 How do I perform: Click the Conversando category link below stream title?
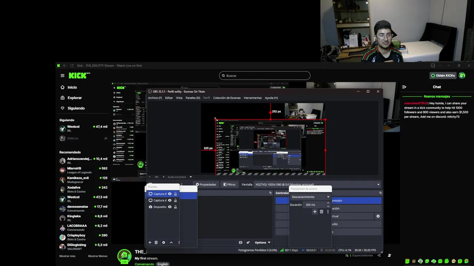click(x=144, y=264)
